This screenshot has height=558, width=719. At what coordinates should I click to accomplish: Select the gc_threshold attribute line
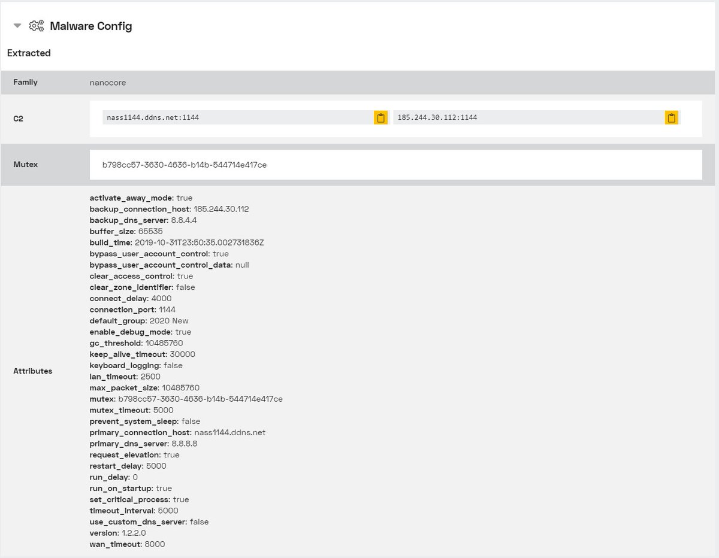click(137, 343)
